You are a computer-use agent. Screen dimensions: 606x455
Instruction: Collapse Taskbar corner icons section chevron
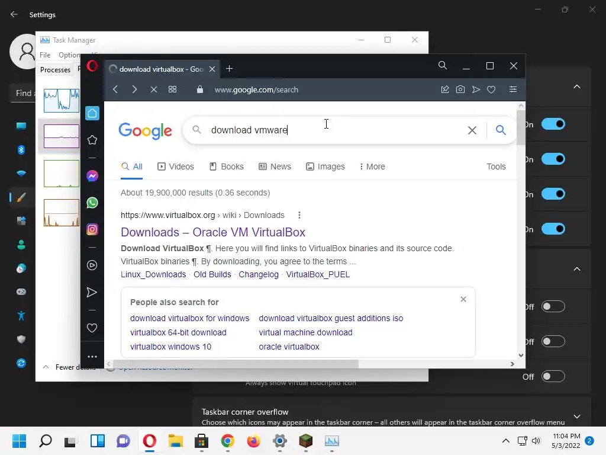point(576,269)
